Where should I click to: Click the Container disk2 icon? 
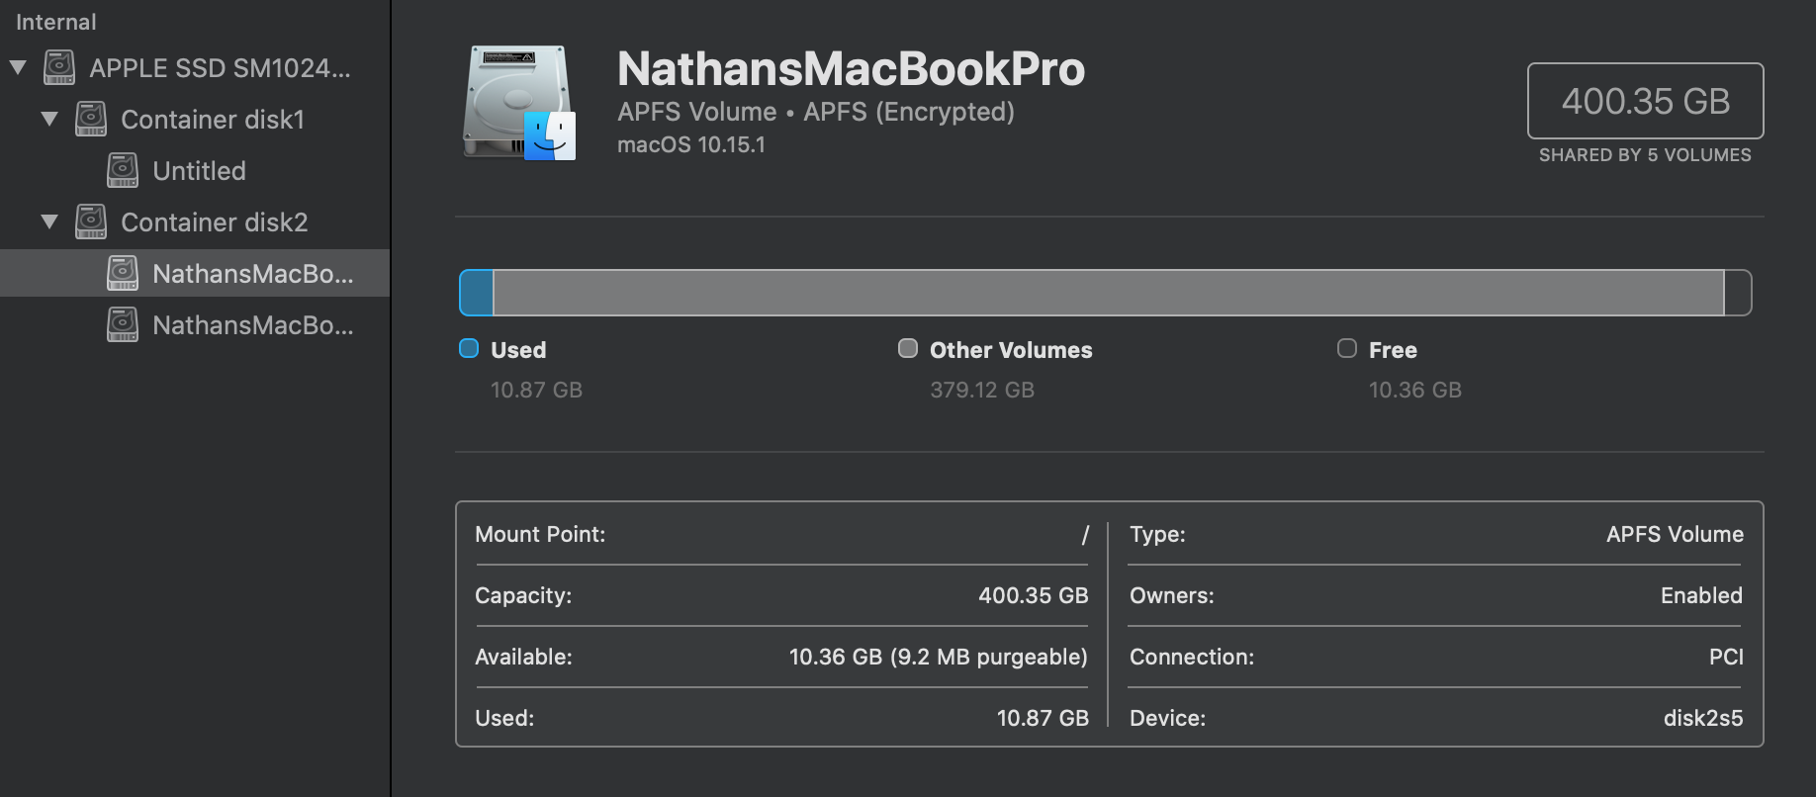point(91,222)
